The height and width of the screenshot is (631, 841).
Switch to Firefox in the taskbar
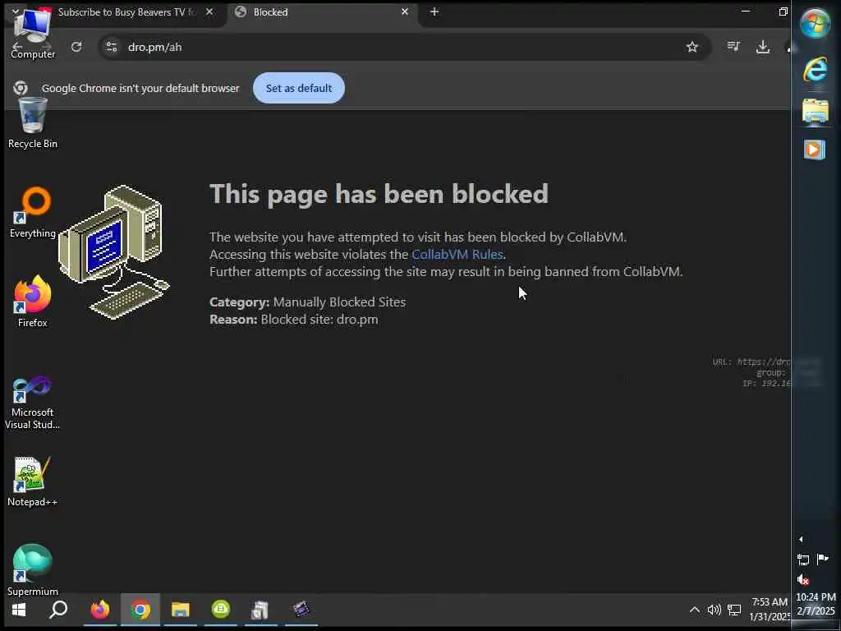[x=99, y=610]
